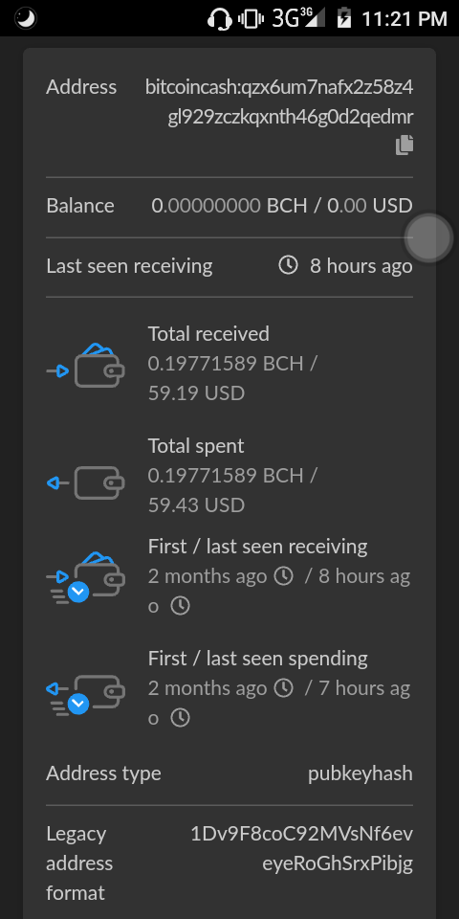This screenshot has height=919, width=459.
Task: Tap the headphones icon in status bar
Action: [x=220, y=19]
